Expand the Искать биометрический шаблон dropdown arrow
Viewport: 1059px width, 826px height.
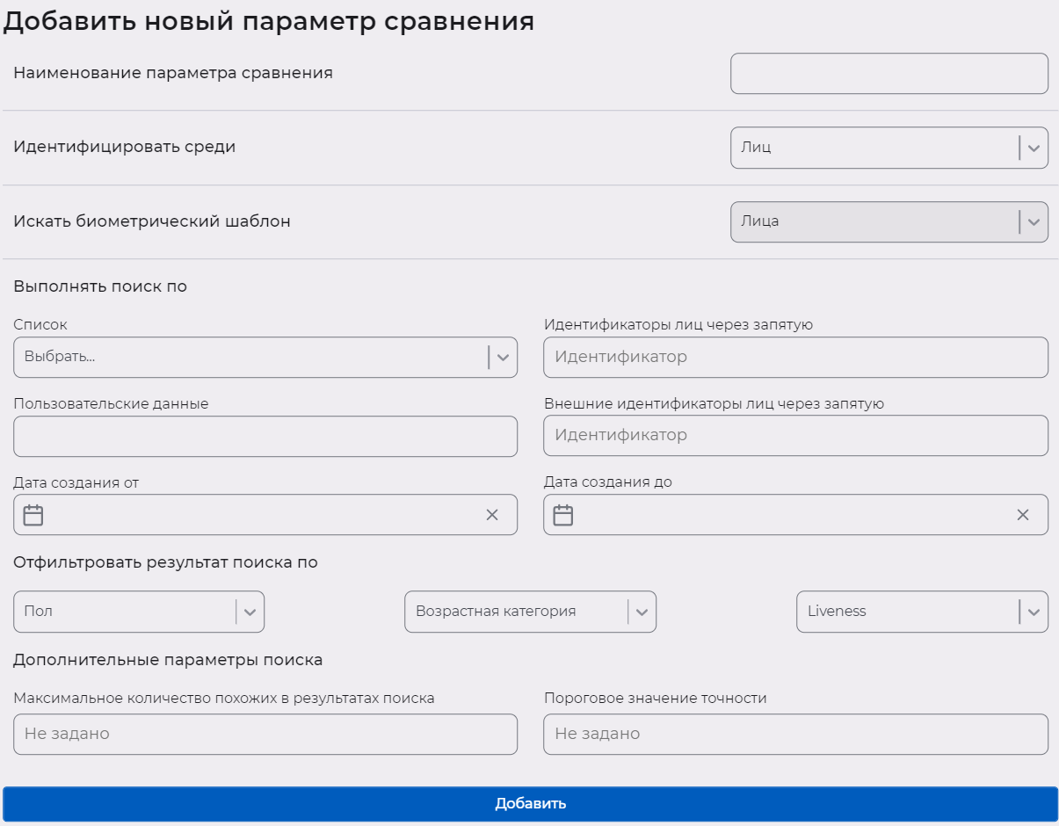(1034, 222)
